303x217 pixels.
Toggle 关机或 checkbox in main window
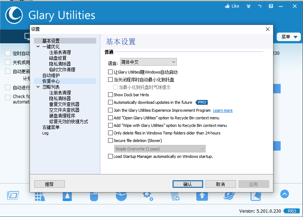[8, 62]
